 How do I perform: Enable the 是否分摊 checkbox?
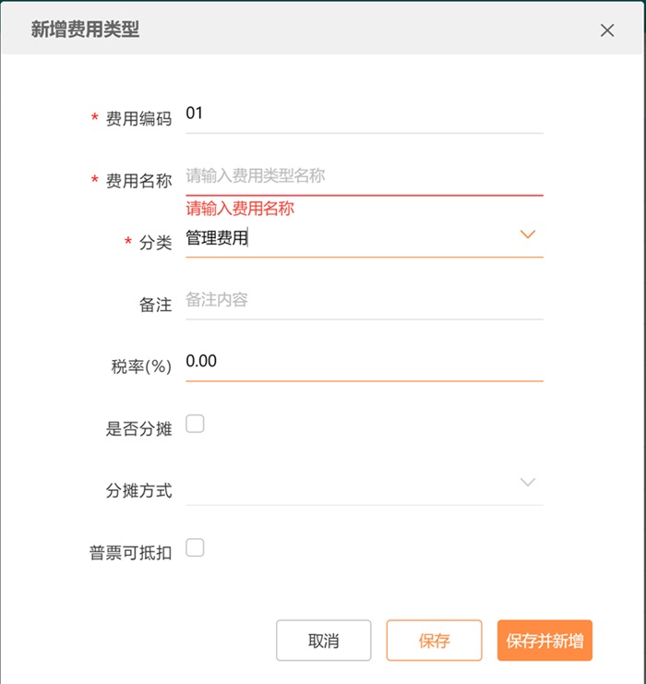point(195,425)
